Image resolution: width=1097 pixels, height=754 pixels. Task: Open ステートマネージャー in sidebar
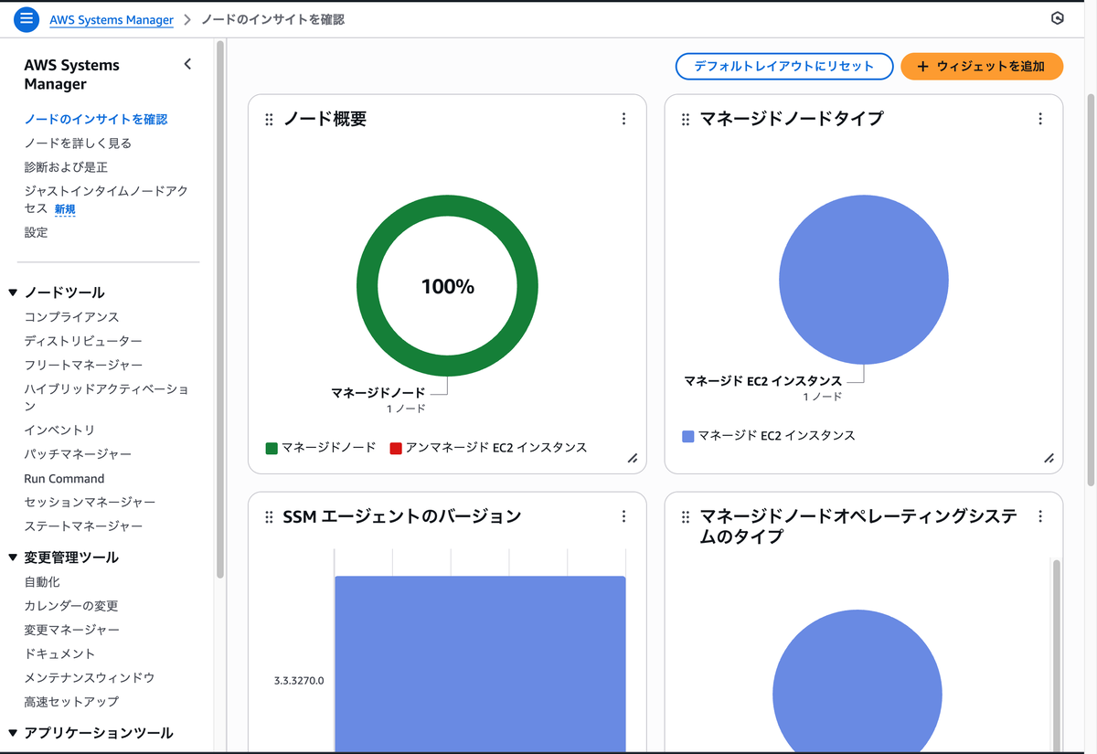coord(83,526)
